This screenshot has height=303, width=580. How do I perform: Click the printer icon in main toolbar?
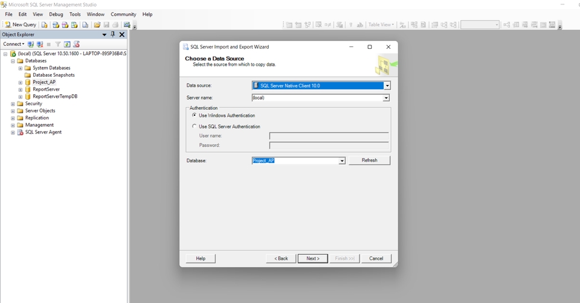(115, 25)
